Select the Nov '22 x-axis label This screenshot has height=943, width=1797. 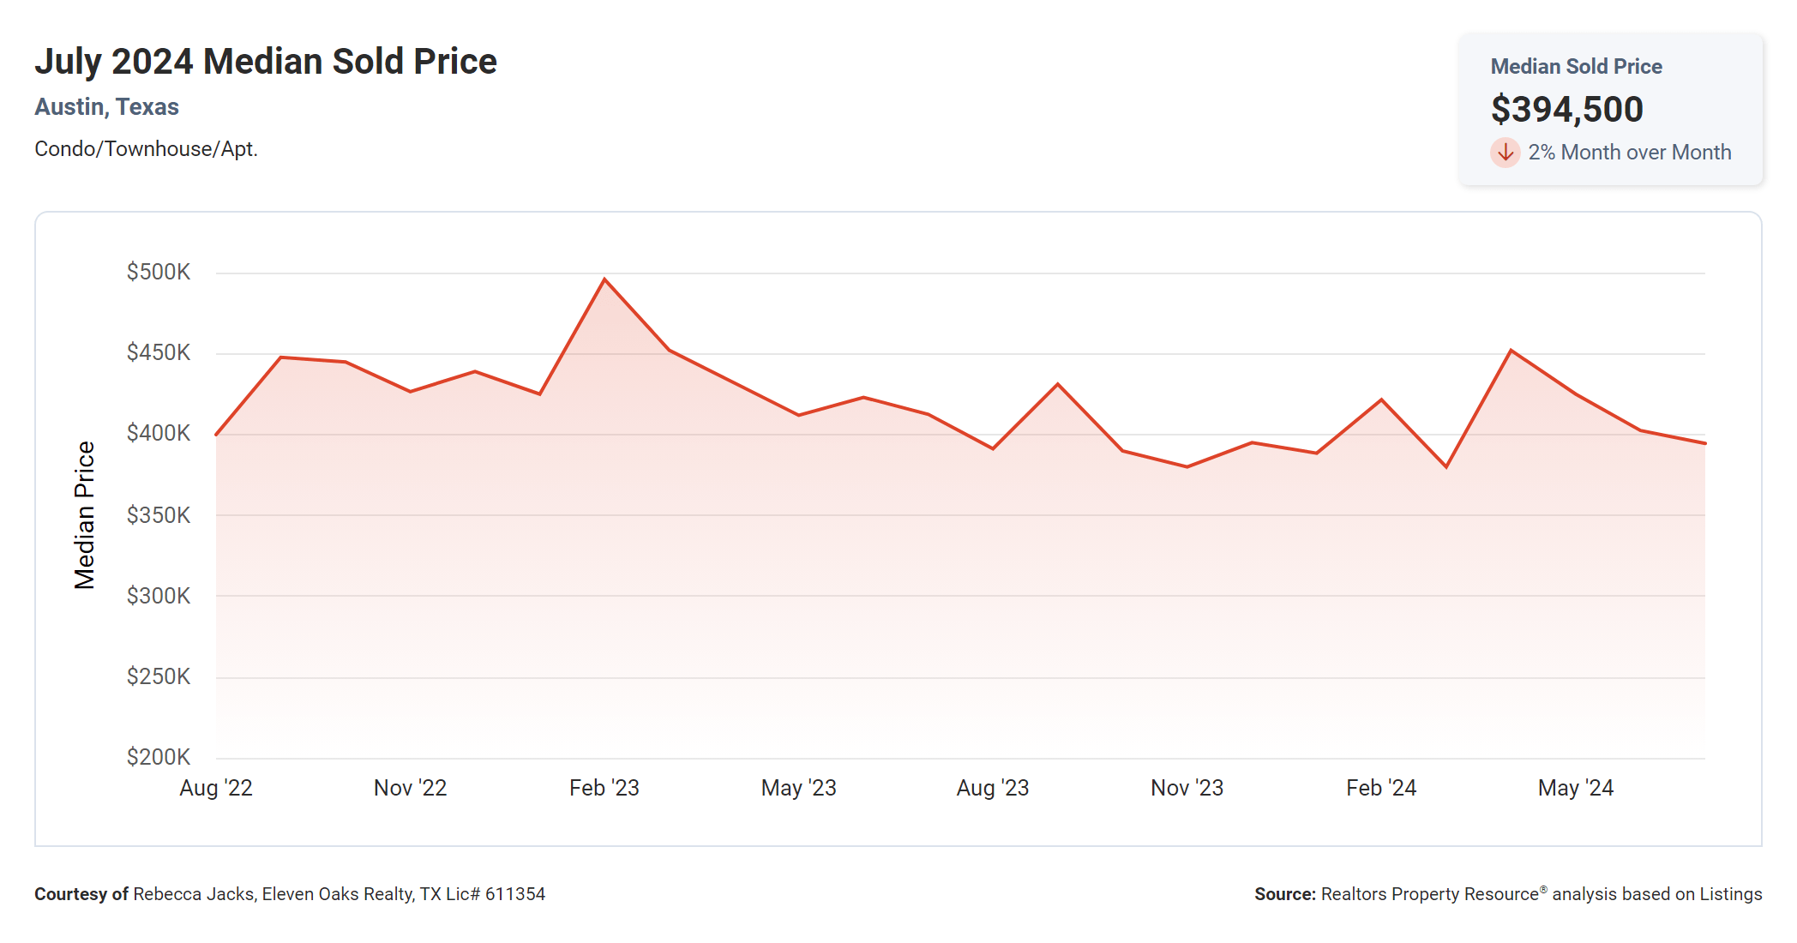410,788
